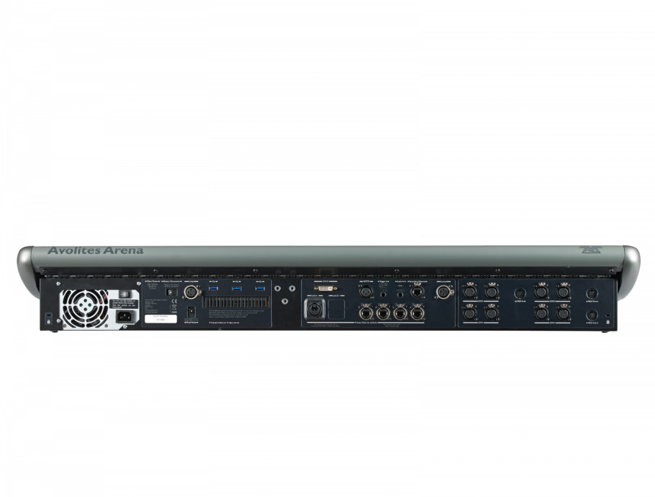This screenshot has width=655, height=497.
Task: Select the MIDI Thru connector
Action: (592, 294)
